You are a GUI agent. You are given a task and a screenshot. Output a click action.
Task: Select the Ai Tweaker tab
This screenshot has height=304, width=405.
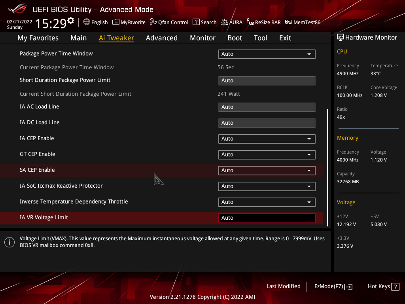click(x=116, y=38)
